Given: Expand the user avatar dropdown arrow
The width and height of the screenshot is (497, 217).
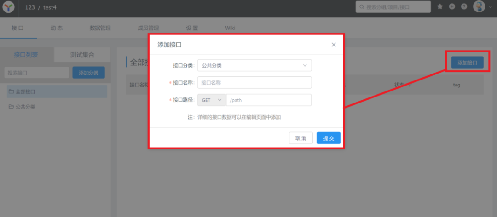Looking at the screenshot, I should click(491, 7).
